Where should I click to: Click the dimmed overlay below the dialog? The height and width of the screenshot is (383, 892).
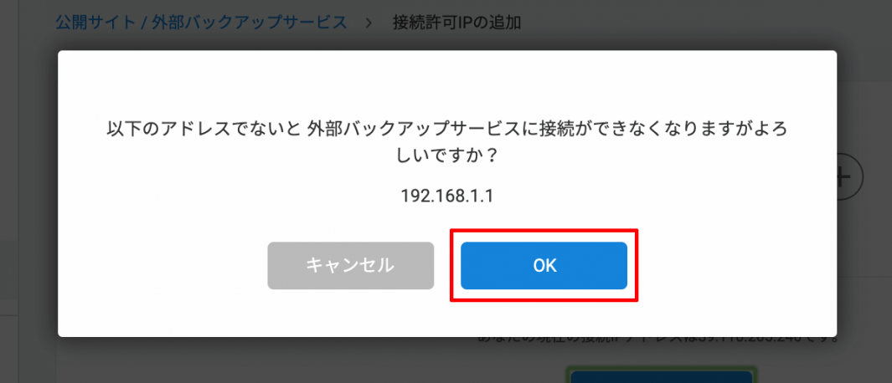pos(285,360)
